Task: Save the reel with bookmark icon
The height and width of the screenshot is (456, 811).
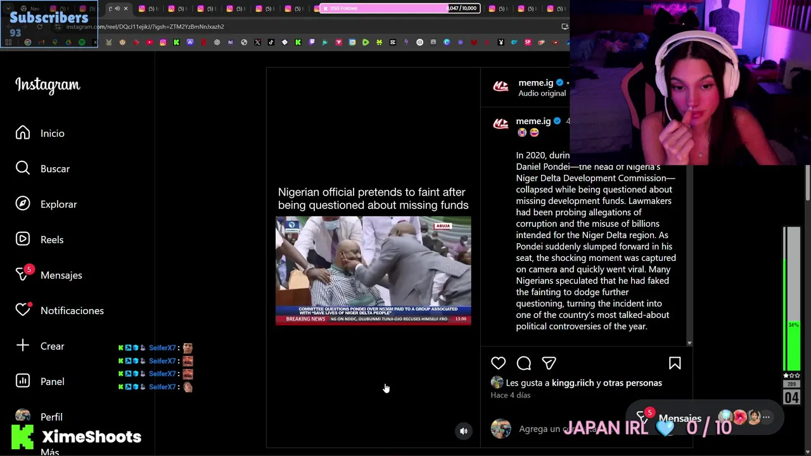Action: click(675, 363)
